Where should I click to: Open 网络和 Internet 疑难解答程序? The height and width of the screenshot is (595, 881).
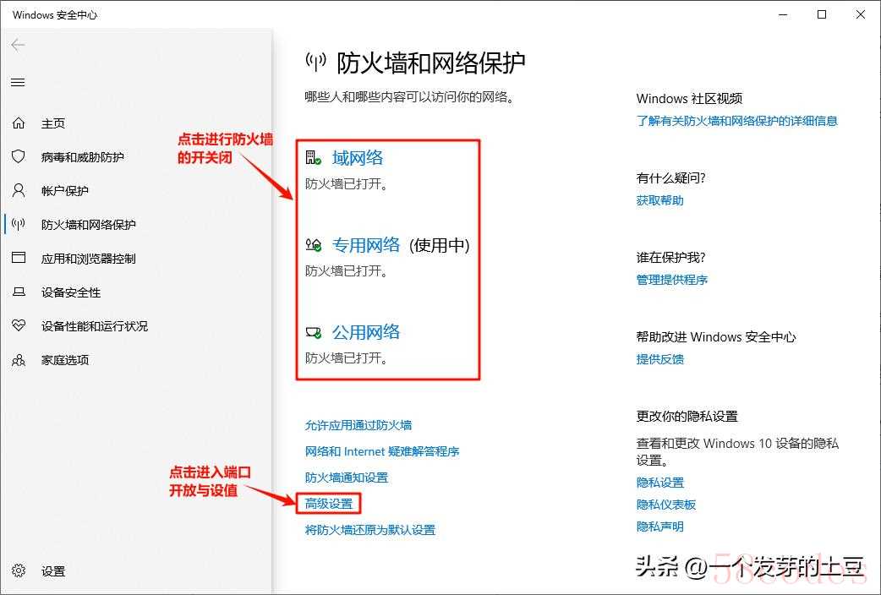pos(382,451)
